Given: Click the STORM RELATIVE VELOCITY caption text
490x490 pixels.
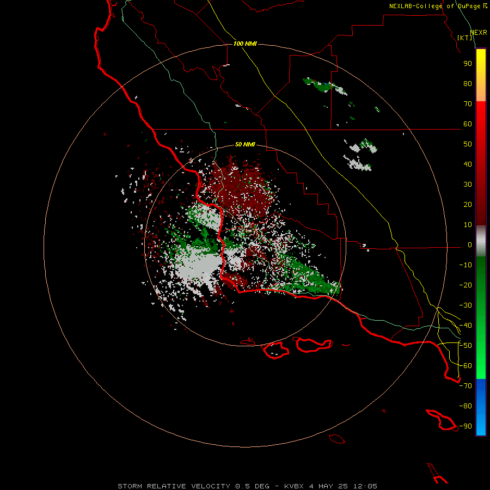Looking at the screenshot, I should click(x=175, y=486).
